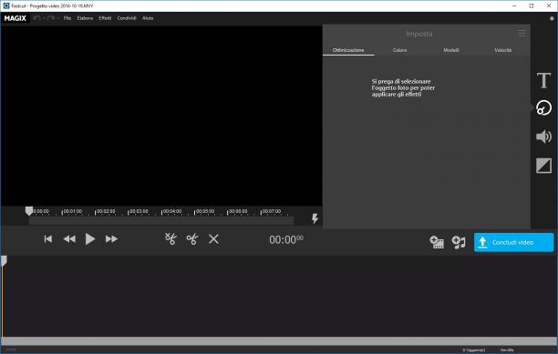This screenshot has height=354, width=558.
Task: Maximize the Fastcut window
Action: click(532, 5)
